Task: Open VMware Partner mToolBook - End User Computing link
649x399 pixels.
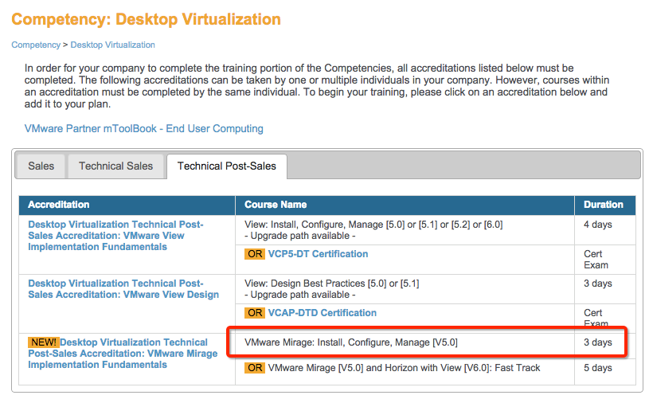Action: [x=143, y=129]
